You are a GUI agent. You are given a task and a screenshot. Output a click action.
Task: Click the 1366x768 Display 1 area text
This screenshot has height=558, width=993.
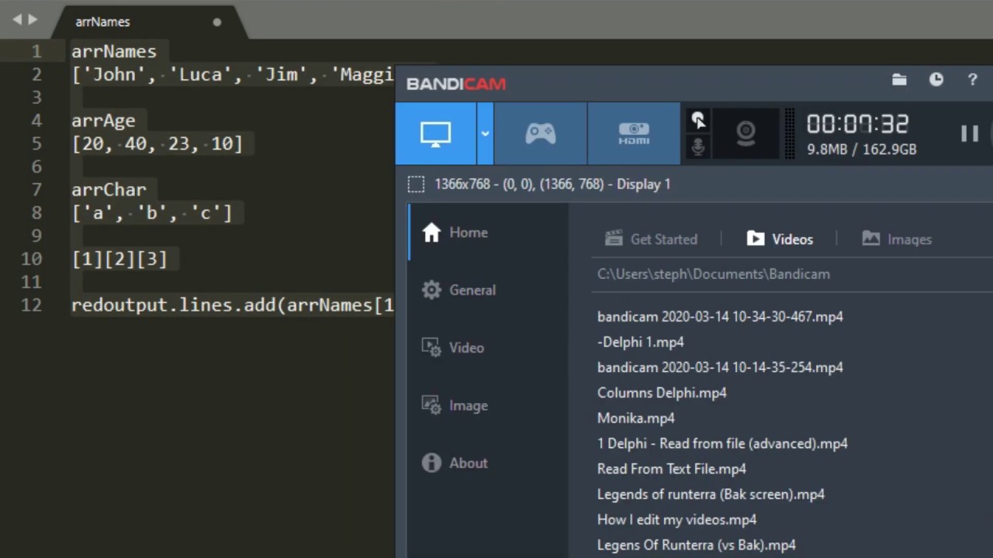[x=552, y=184]
